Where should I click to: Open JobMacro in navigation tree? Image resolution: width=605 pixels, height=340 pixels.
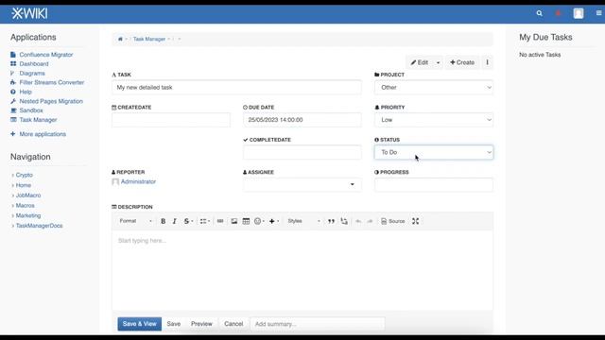click(x=28, y=195)
